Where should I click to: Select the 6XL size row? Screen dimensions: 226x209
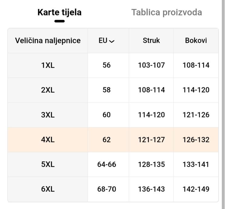(48, 189)
